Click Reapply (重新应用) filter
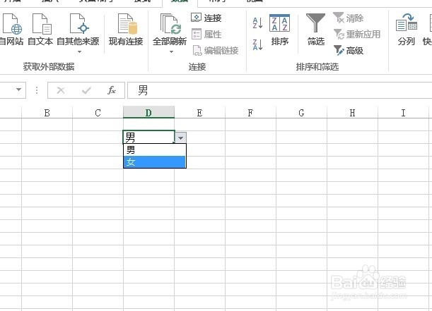This screenshot has width=432, height=311. pos(357,34)
